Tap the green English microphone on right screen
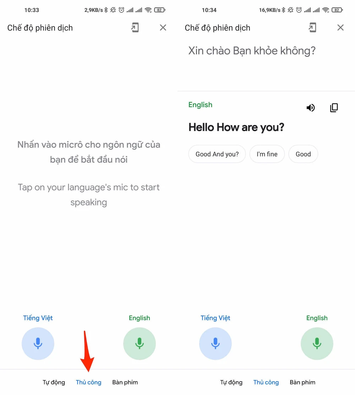This screenshot has width=355, height=395. tap(317, 343)
